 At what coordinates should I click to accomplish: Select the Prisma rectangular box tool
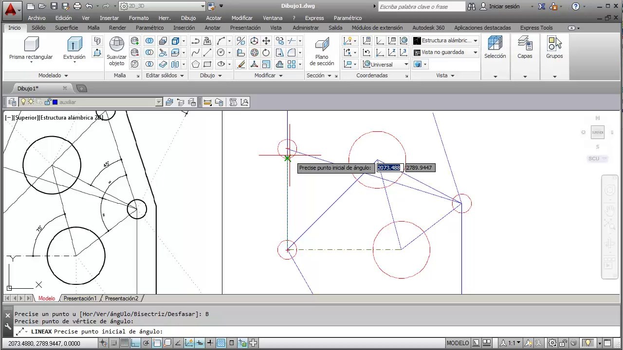click(31, 49)
